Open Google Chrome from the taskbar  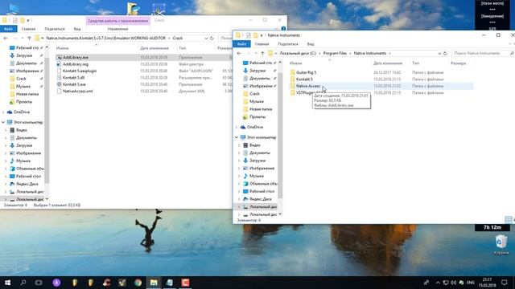(x=138, y=283)
